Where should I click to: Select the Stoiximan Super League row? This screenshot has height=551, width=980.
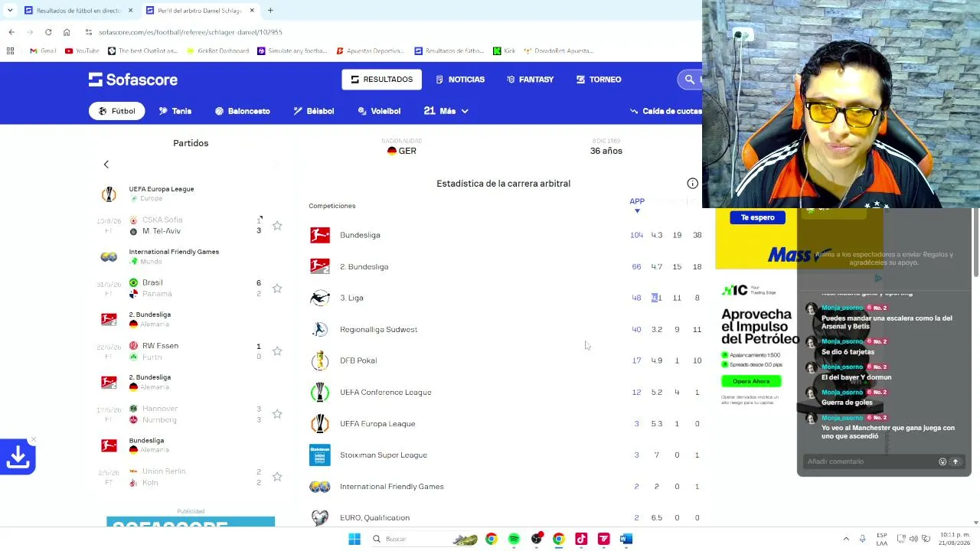point(505,455)
